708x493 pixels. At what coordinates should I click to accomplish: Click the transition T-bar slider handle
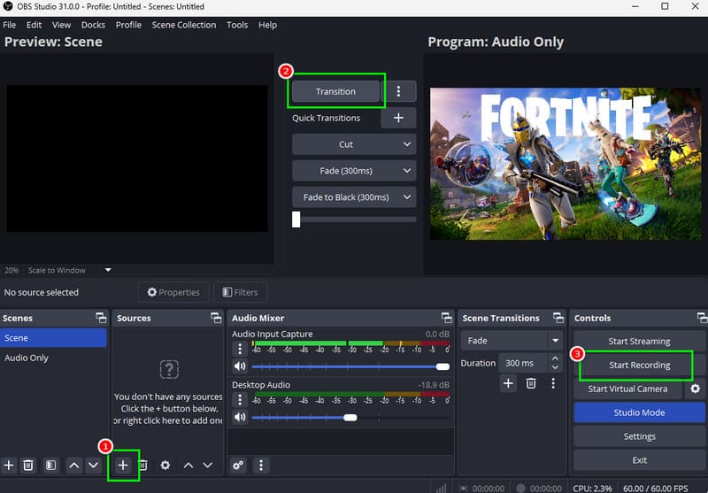pyautogui.click(x=296, y=220)
